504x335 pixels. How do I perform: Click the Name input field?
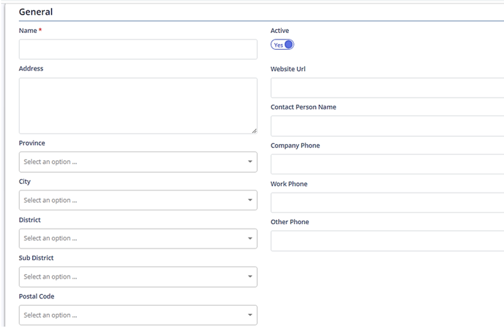(x=138, y=49)
